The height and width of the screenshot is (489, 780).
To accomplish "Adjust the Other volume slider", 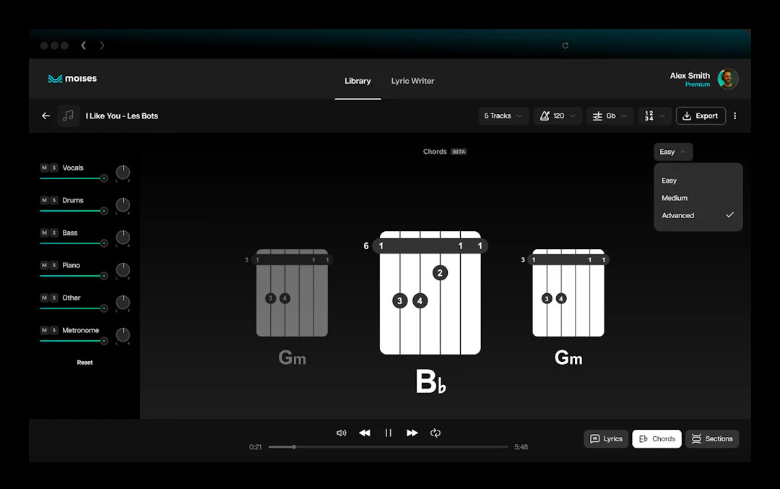I will [x=74, y=308].
